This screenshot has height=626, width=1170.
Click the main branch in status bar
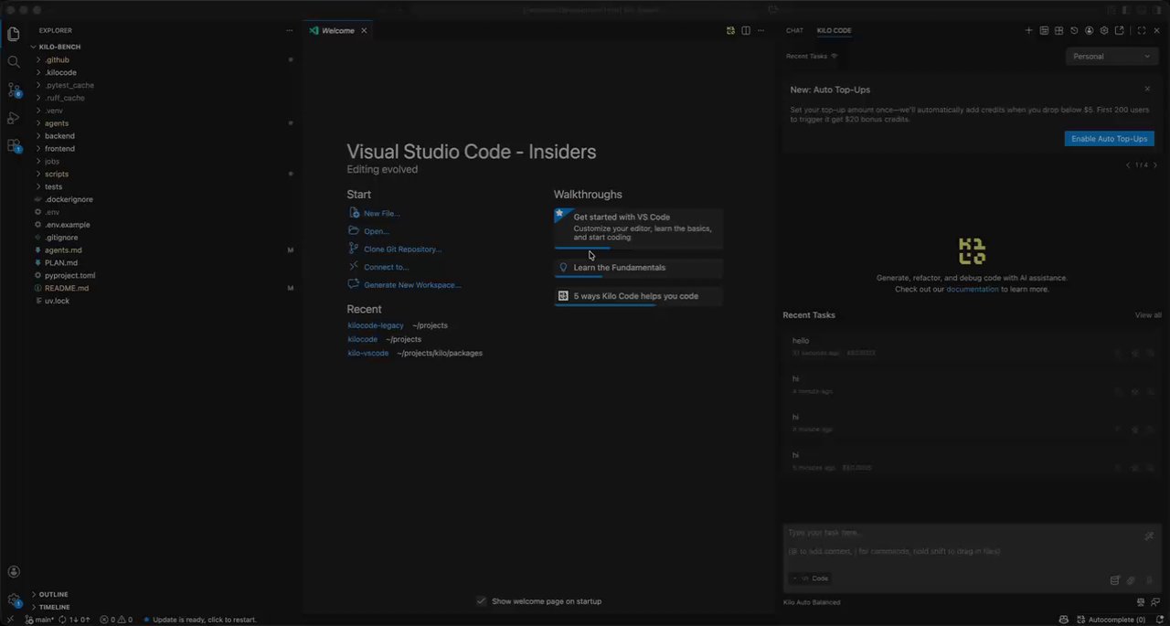(x=39, y=620)
